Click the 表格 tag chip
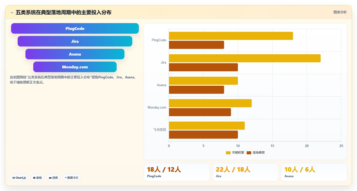 pos(37,178)
